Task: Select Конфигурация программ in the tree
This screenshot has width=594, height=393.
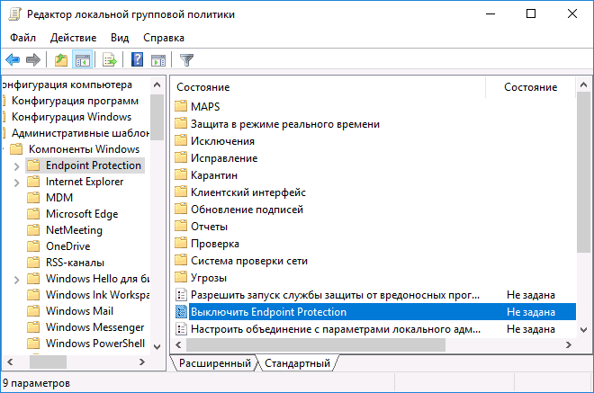Action: tap(75, 101)
